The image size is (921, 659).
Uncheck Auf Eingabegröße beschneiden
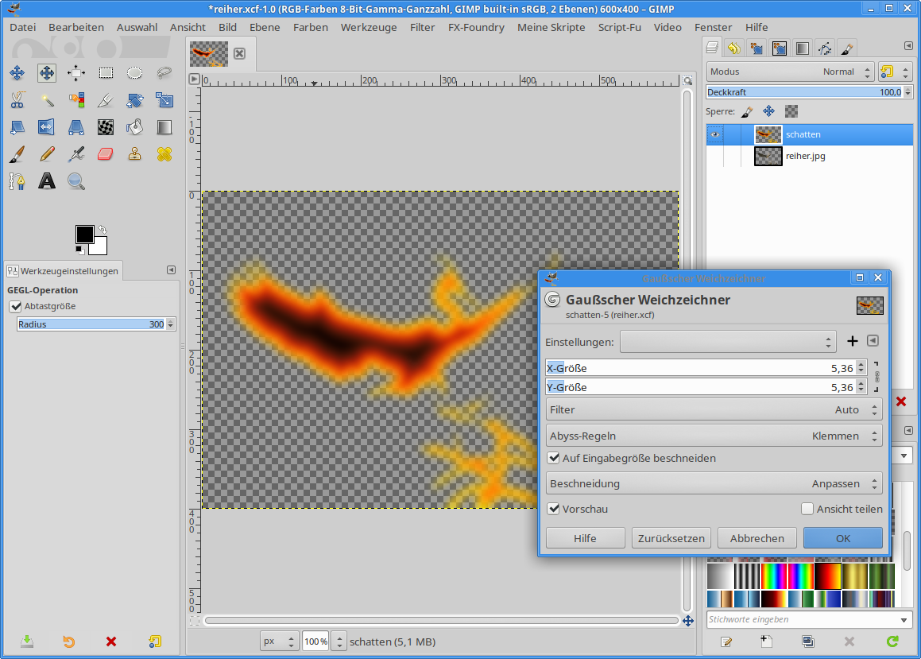coord(554,458)
